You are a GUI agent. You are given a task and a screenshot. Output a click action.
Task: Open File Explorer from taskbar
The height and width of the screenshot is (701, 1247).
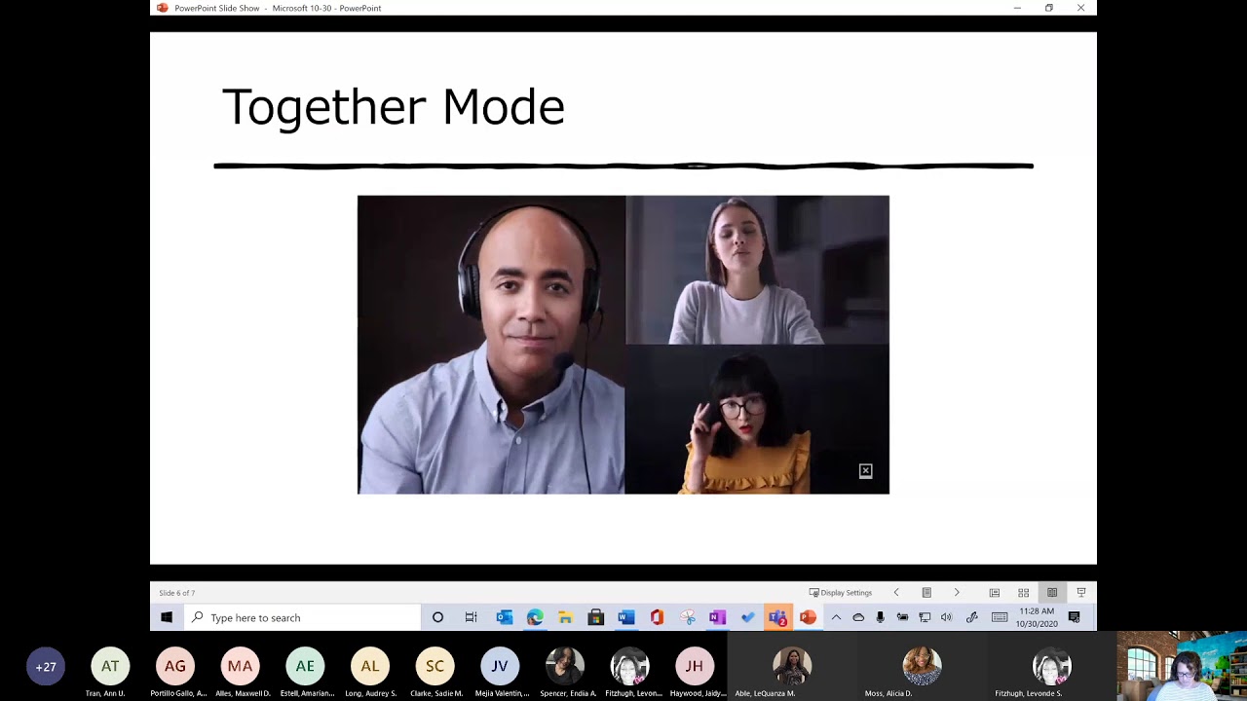(565, 617)
